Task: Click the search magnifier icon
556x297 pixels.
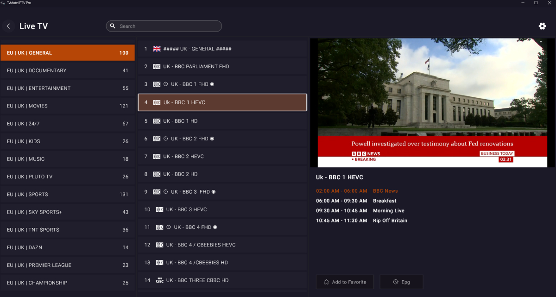Action: tap(113, 26)
